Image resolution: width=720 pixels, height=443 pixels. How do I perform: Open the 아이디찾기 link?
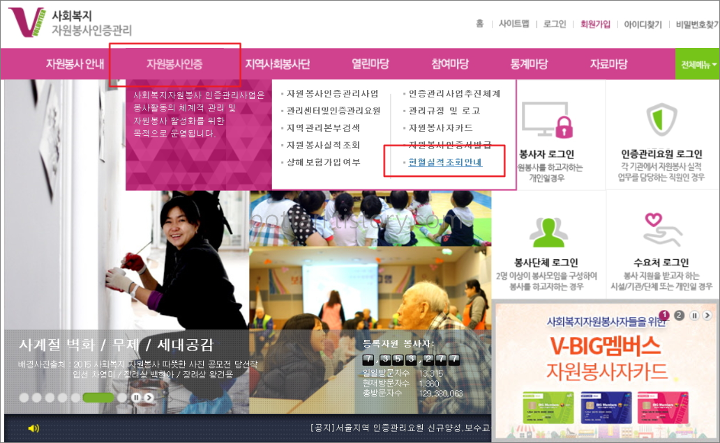pyautogui.click(x=643, y=24)
